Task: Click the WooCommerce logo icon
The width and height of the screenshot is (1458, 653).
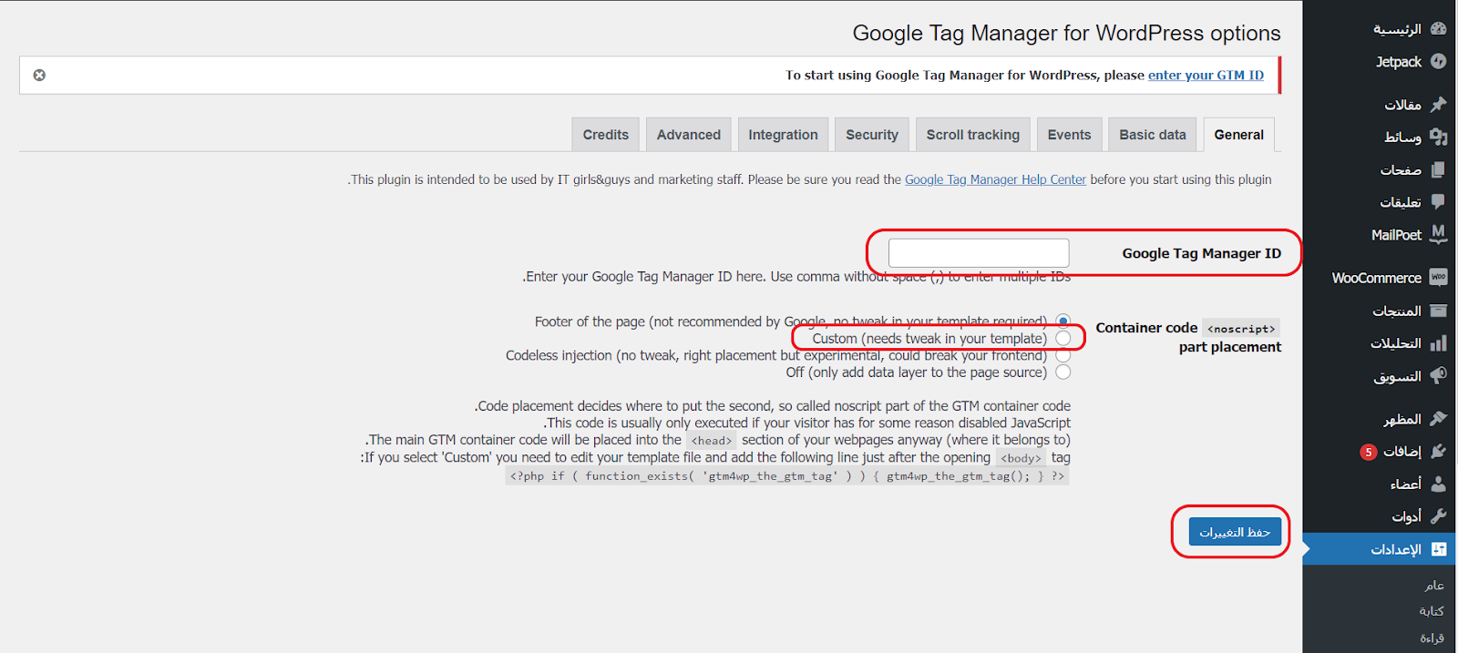Action: point(1438,277)
